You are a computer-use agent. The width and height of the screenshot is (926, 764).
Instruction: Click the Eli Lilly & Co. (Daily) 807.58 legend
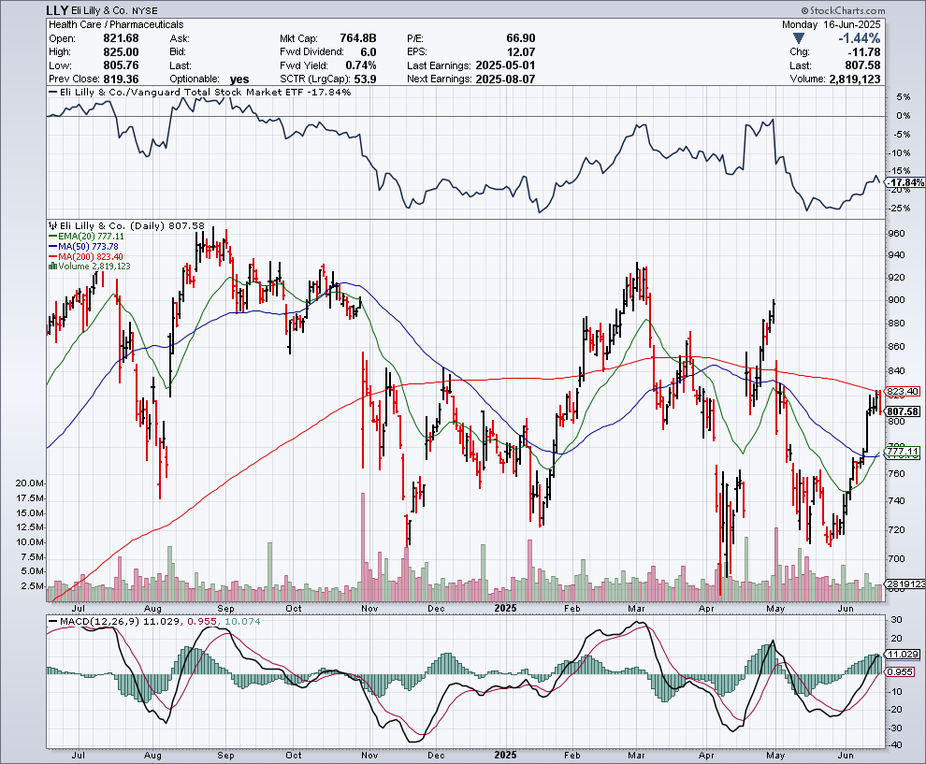pyautogui.click(x=132, y=225)
